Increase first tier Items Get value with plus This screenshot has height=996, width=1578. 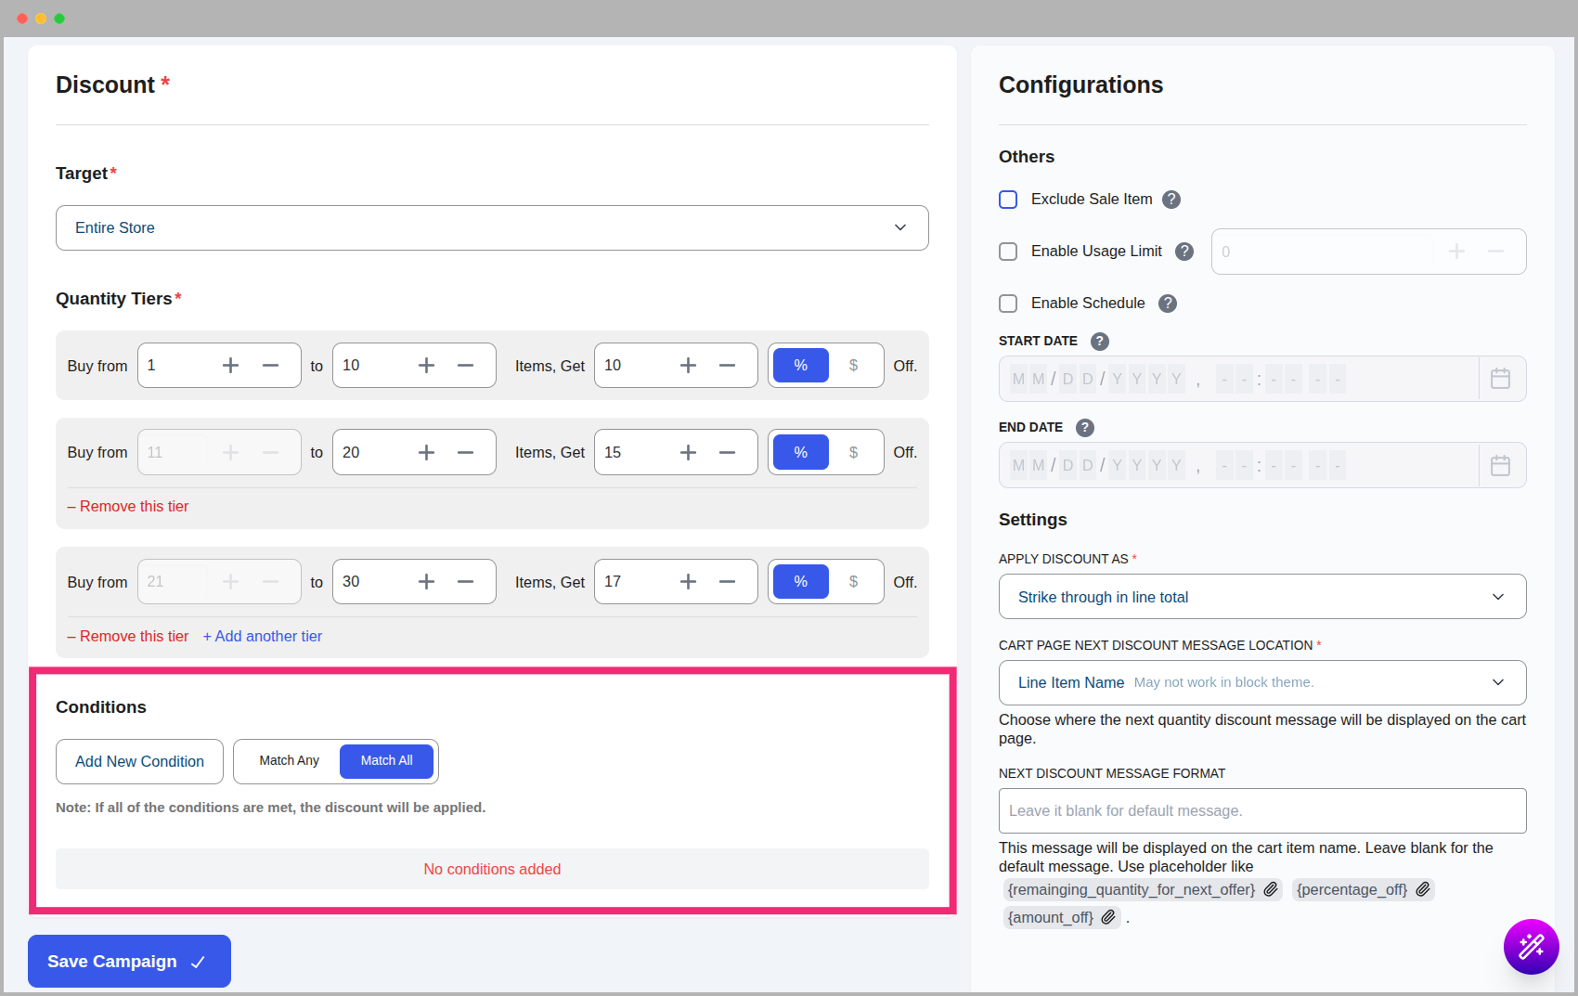tap(688, 365)
